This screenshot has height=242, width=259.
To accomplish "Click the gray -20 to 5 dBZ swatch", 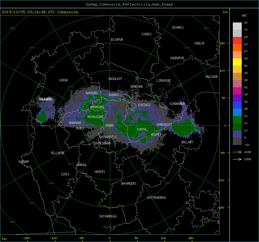I will (237, 141).
